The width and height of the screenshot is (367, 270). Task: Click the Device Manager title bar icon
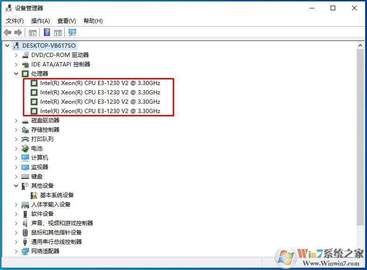pyautogui.click(x=9, y=8)
